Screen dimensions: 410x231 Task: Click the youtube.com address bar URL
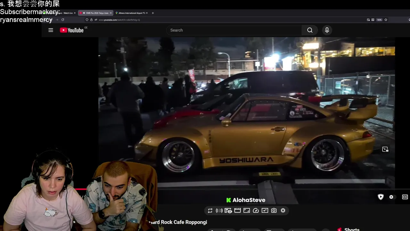tap(119, 20)
